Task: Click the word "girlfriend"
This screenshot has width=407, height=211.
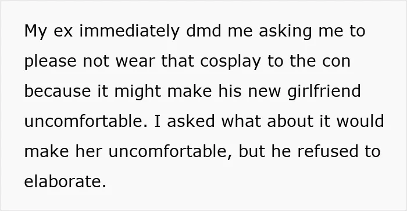Action: 324,92
